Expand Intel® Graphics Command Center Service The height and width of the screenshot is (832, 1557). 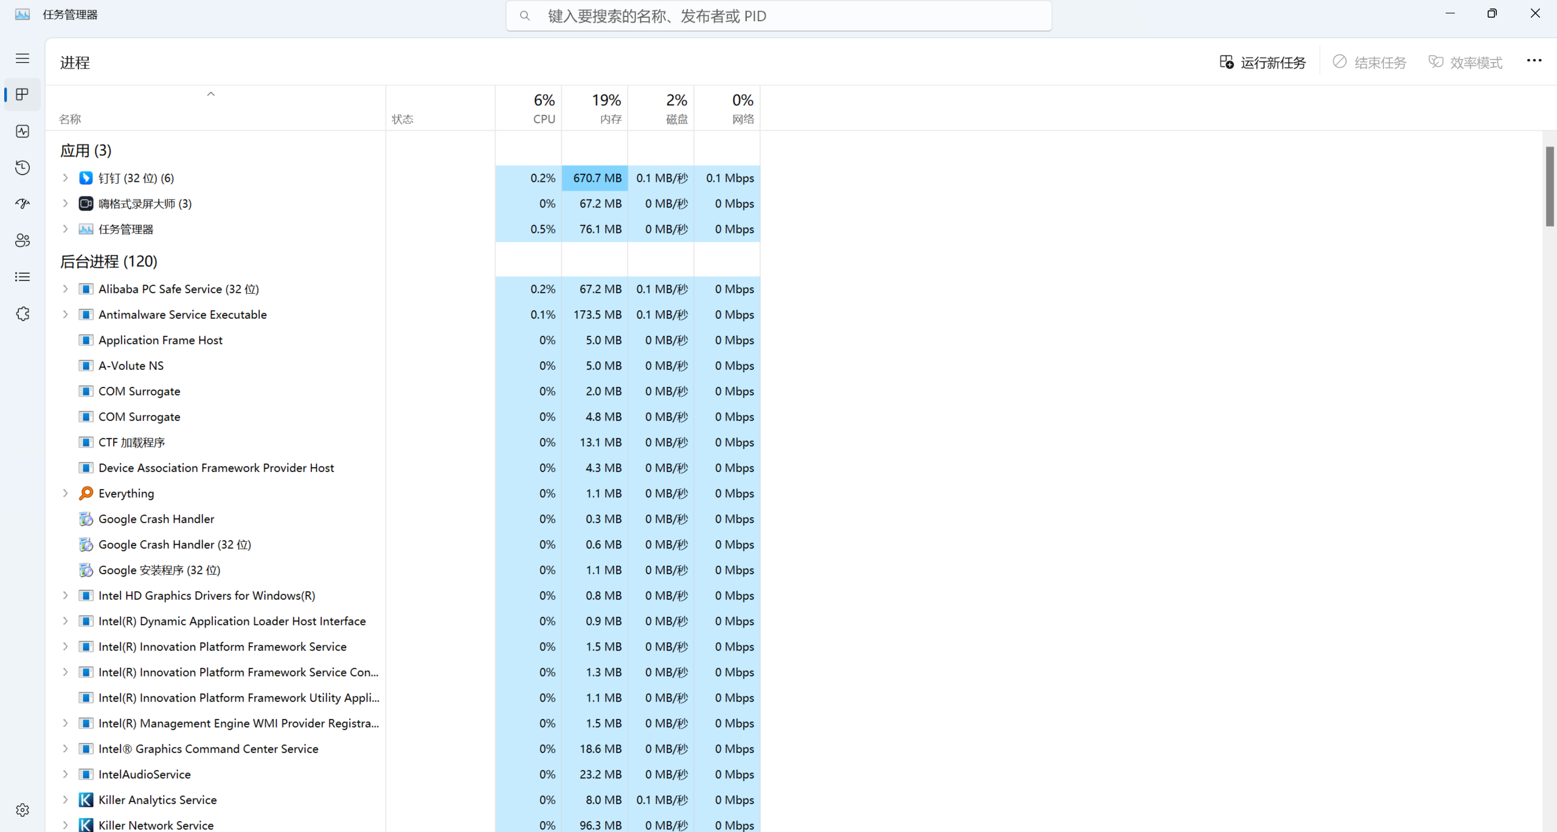[65, 749]
